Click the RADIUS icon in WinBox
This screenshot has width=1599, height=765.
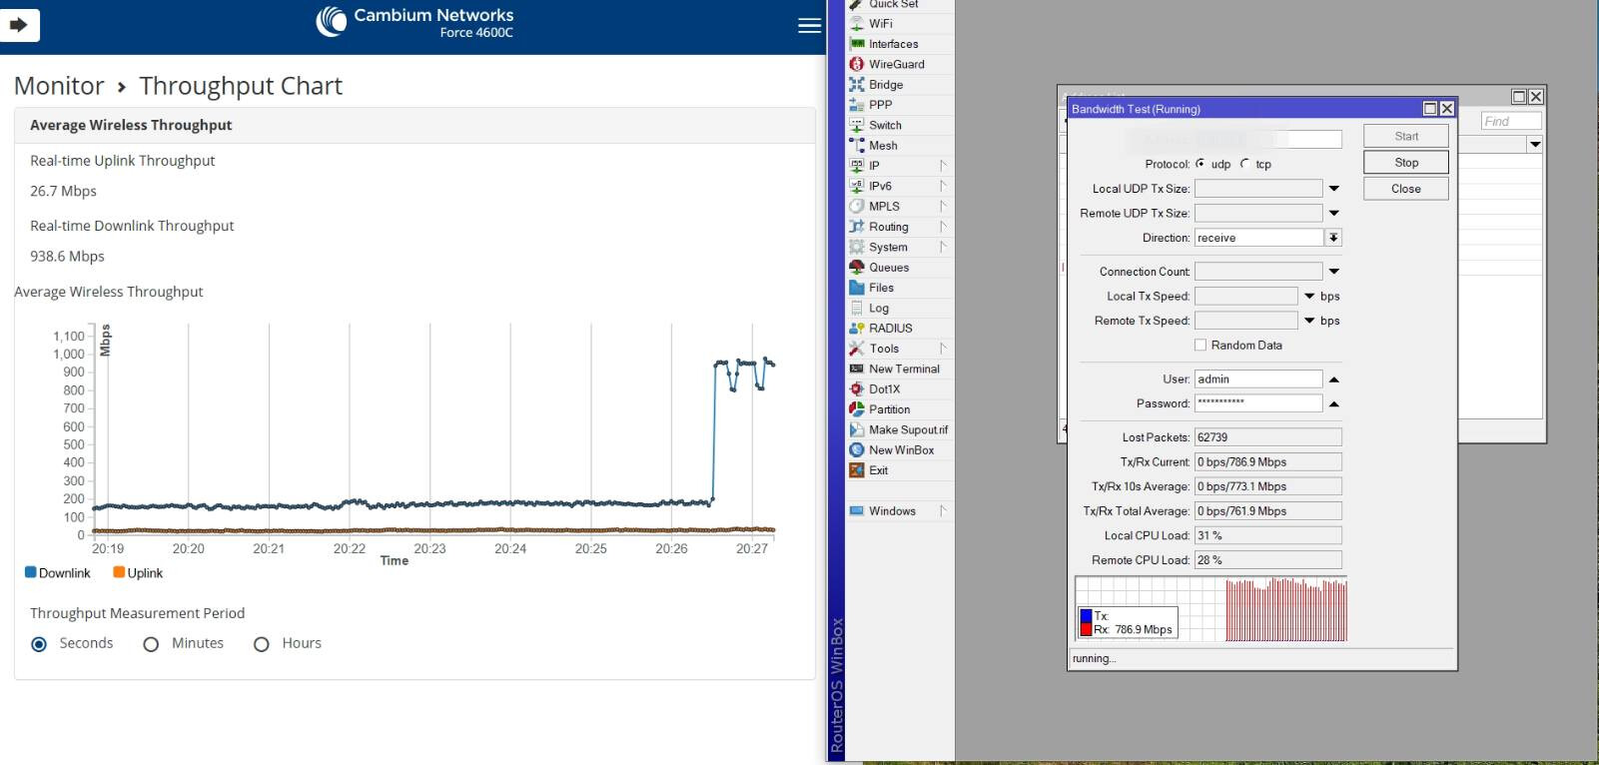click(857, 329)
